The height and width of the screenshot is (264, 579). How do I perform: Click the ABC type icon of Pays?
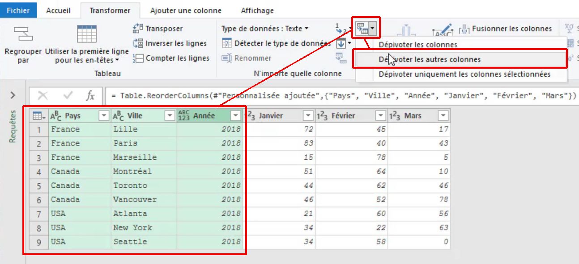55,116
